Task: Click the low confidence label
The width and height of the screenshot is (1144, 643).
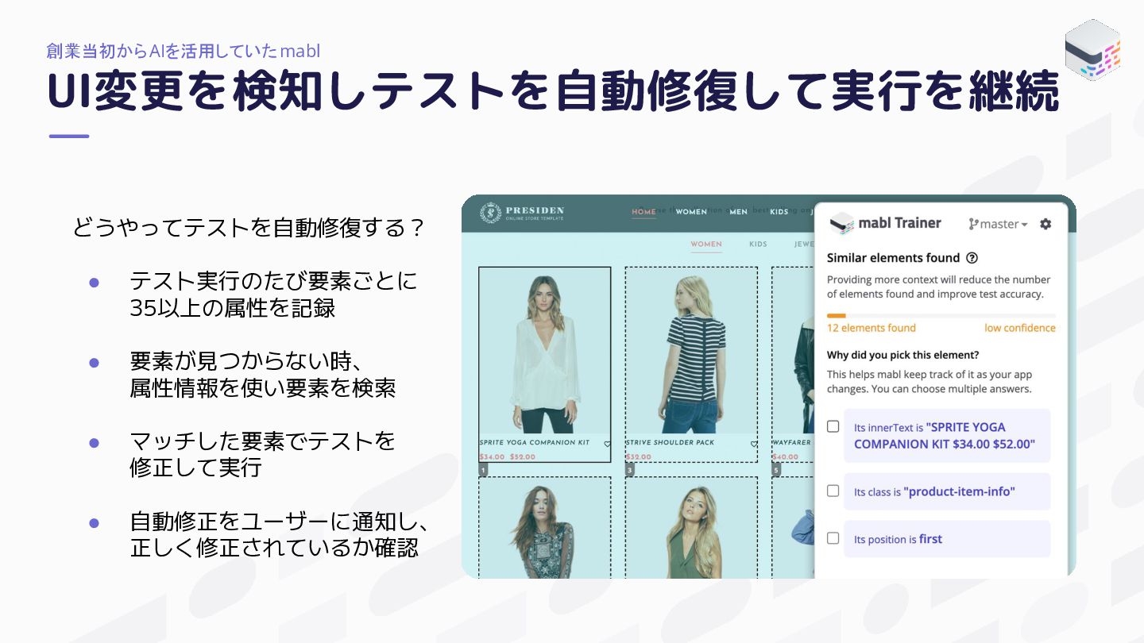Action: pyautogui.click(x=1020, y=328)
